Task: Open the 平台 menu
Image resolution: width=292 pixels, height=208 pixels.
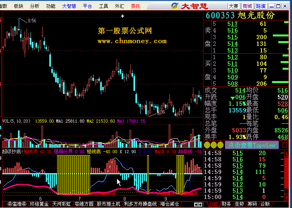Action: click(87, 6)
